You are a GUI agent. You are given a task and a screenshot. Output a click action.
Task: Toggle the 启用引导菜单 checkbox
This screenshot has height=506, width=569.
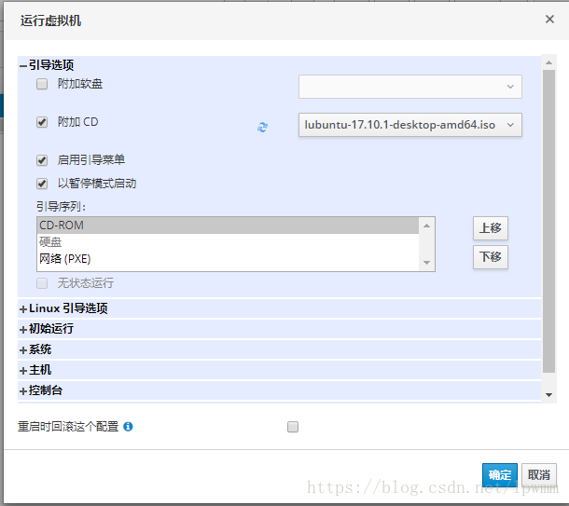[x=42, y=160]
